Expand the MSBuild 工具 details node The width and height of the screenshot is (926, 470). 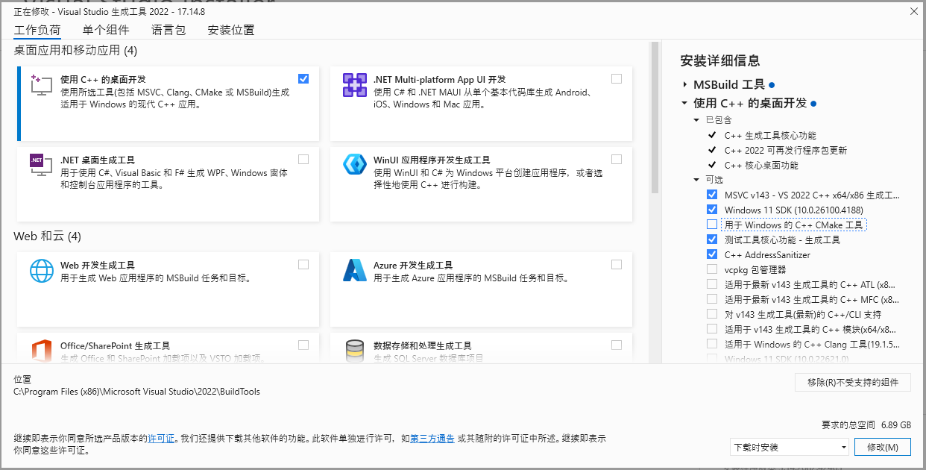[x=684, y=85]
